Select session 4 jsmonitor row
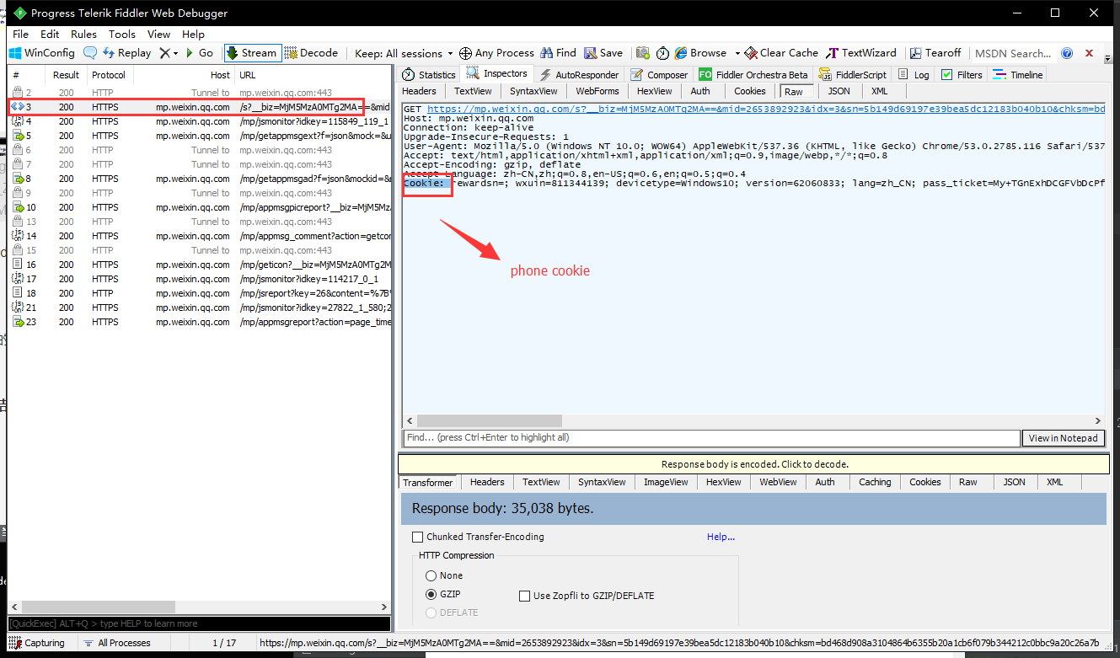Screen dimensions: 1120x658 click(200, 121)
